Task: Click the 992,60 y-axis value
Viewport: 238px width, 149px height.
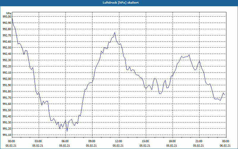Action: (7, 41)
